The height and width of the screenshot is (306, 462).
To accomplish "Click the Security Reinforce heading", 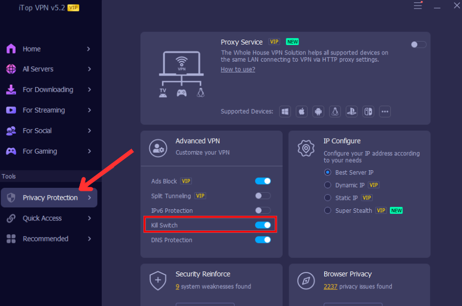I will pyautogui.click(x=203, y=274).
